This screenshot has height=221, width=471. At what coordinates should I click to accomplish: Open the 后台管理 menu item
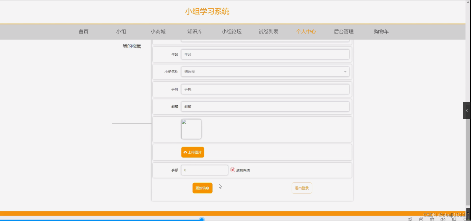pos(343,31)
